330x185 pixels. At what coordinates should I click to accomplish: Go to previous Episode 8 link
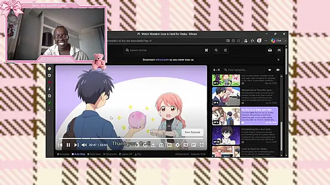point(182,154)
